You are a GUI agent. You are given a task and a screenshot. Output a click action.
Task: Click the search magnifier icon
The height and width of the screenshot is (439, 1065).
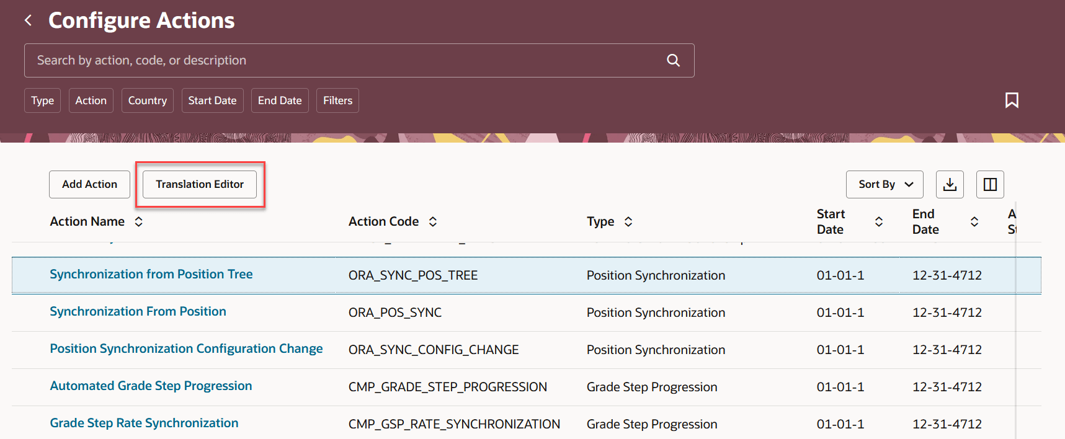673,60
